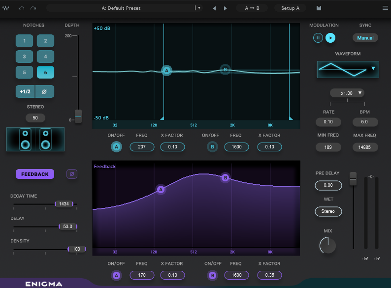Go to next preset arrow
Image resolution: width=391 pixels, height=288 pixels.
click(x=226, y=8)
